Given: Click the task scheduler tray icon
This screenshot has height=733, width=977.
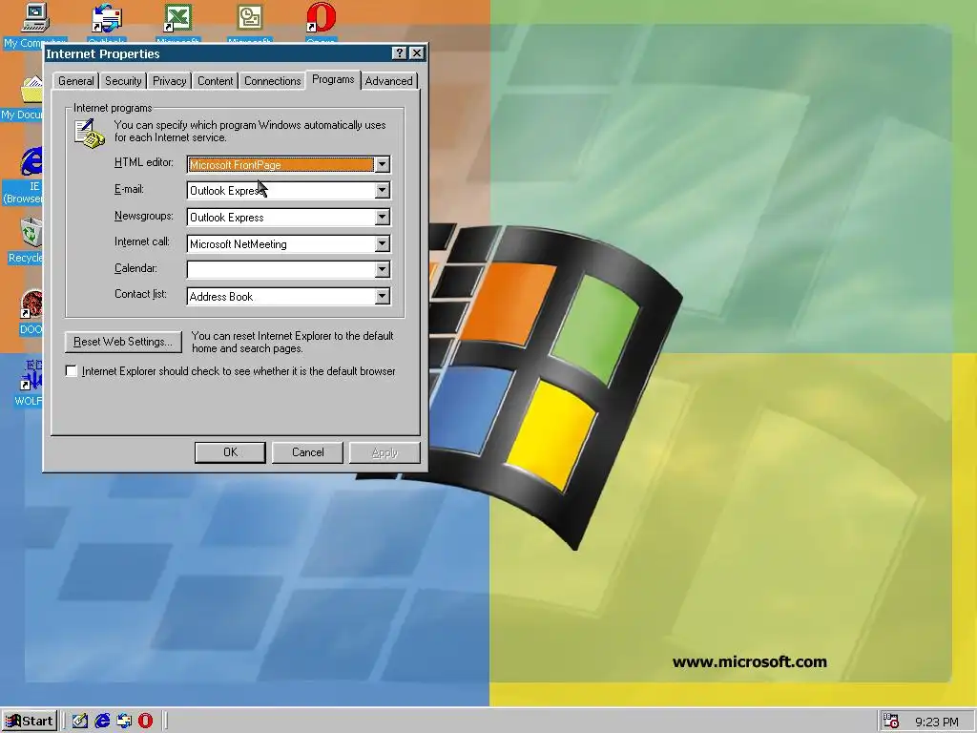Looking at the screenshot, I should click(x=891, y=722).
